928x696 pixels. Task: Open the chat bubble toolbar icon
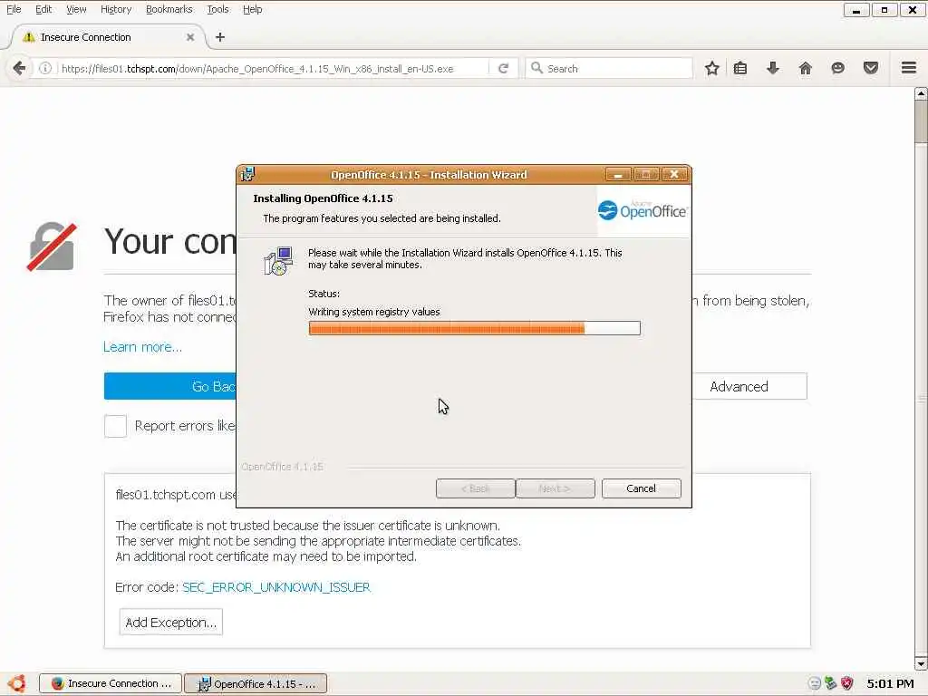click(837, 69)
